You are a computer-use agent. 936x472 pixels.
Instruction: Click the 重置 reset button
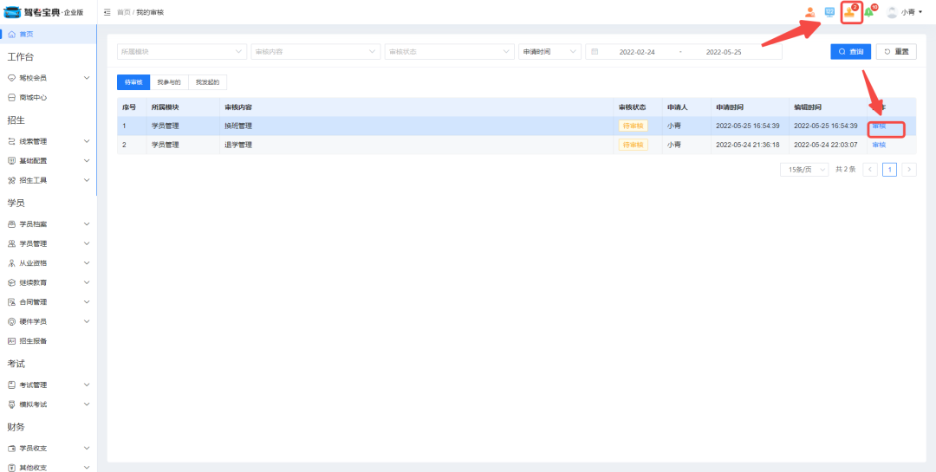point(896,52)
